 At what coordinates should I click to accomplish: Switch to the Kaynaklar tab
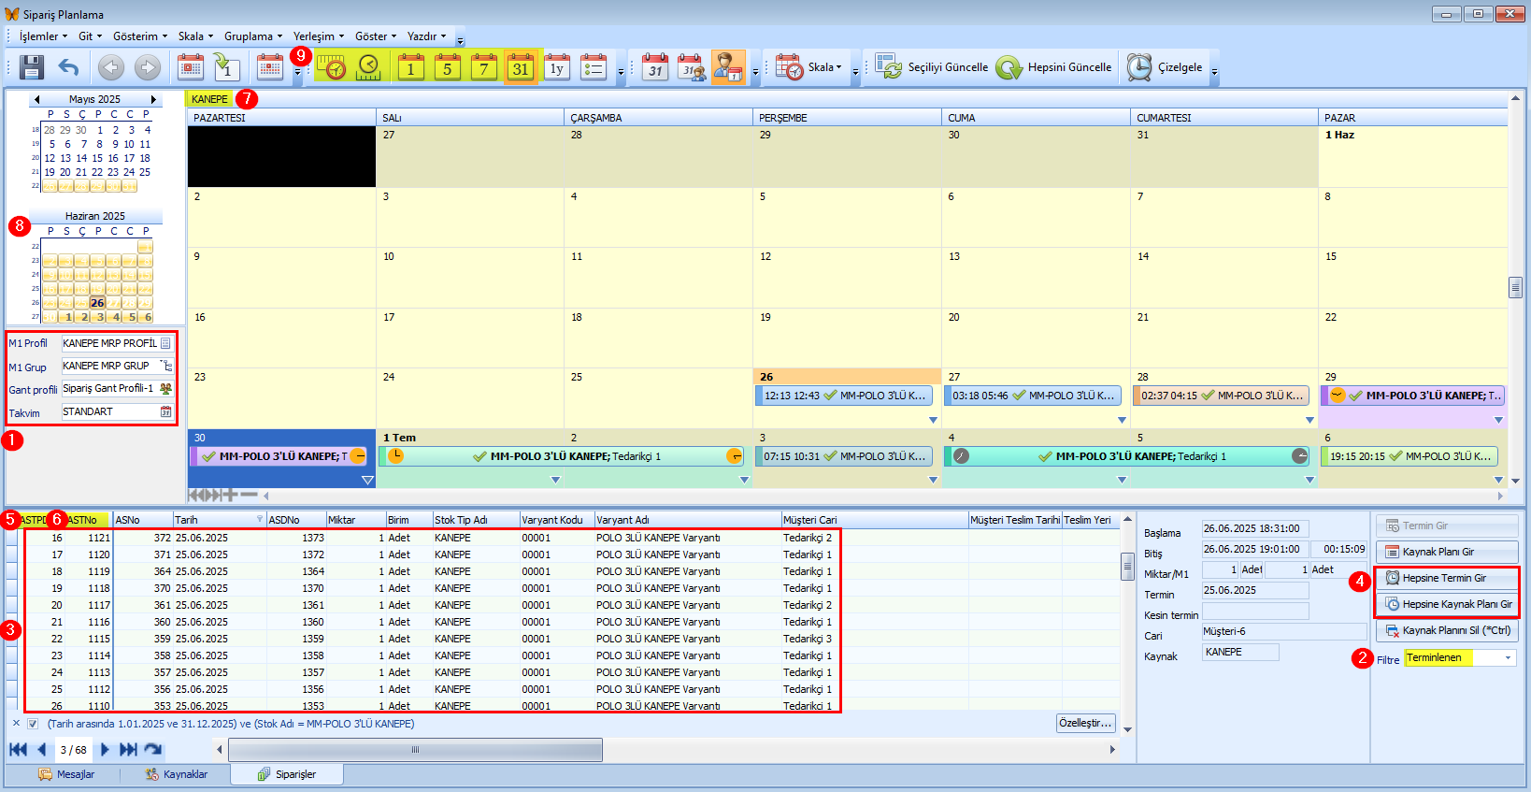[176, 774]
